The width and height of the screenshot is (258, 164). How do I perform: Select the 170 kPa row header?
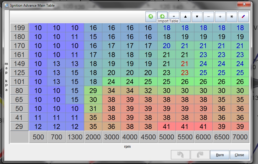pyautogui.click(x=19, y=46)
